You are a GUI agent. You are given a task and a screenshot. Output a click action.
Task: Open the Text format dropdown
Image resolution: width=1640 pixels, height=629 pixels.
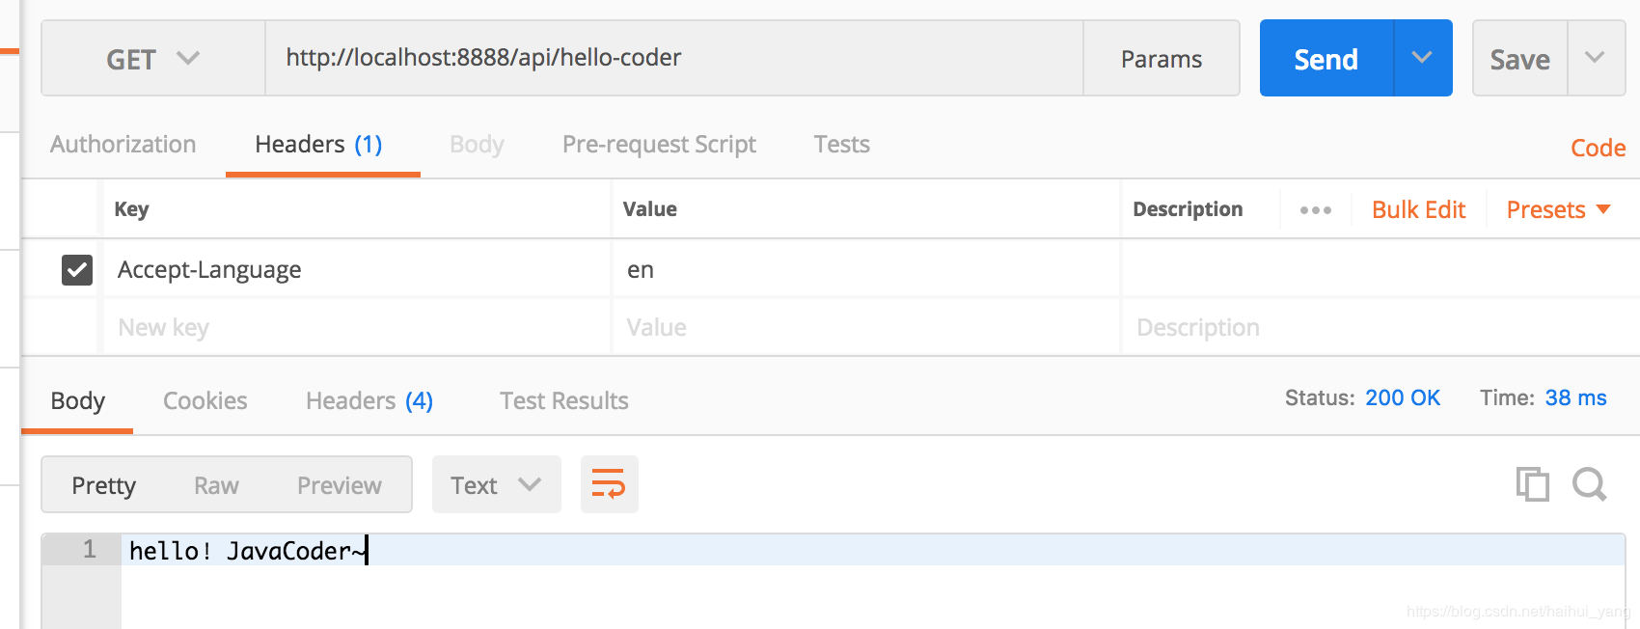point(496,485)
